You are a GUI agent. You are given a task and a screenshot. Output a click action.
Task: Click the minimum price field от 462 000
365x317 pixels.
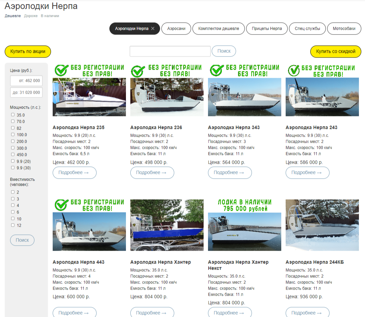pos(26,81)
